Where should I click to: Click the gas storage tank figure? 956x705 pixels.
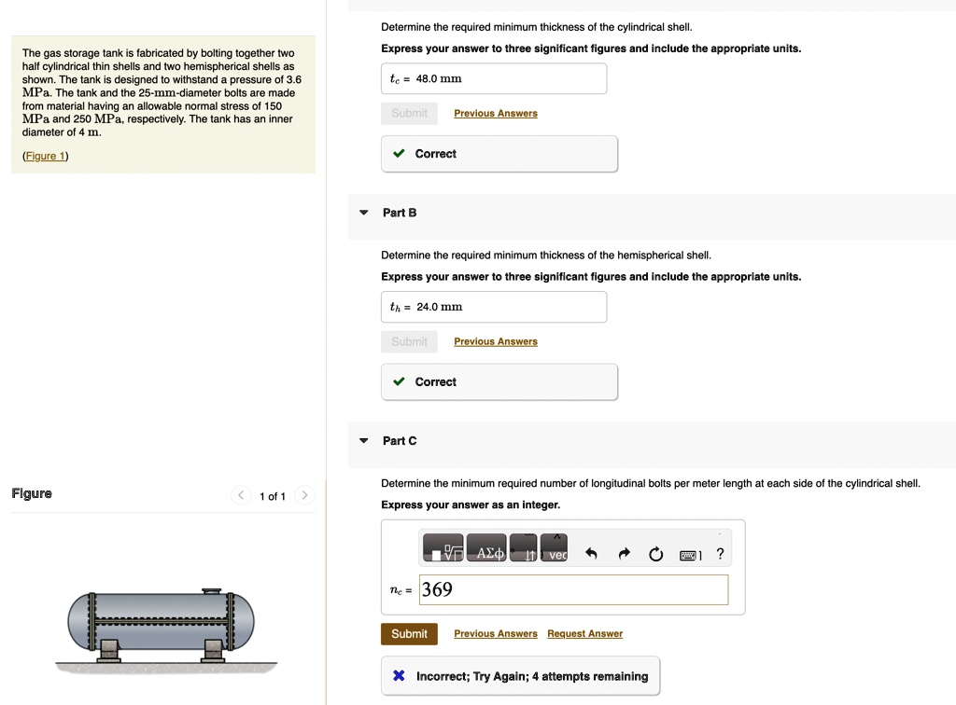(162, 623)
